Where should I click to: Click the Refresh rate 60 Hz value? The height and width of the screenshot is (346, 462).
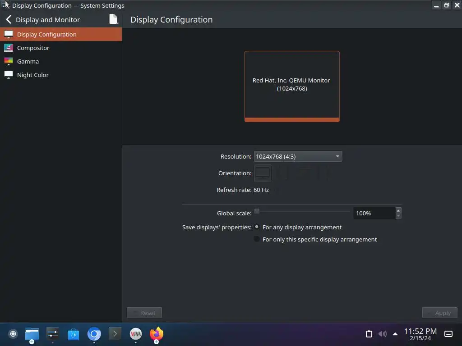point(261,190)
